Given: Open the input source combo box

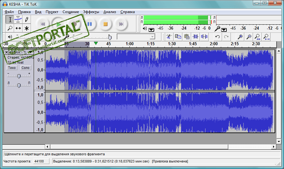Looking at the screenshot, I should click(136, 37).
